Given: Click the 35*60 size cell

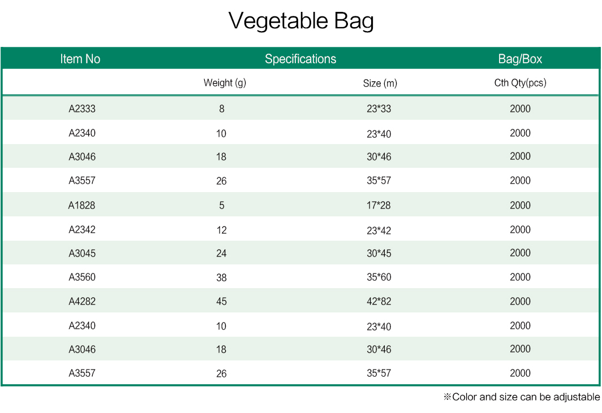Looking at the screenshot, I should coord(379,277).
